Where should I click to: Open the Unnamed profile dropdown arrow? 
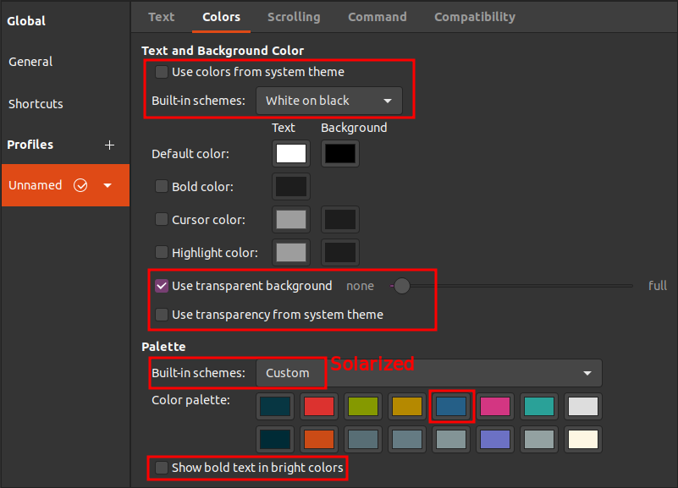click(x=107, y=186)
